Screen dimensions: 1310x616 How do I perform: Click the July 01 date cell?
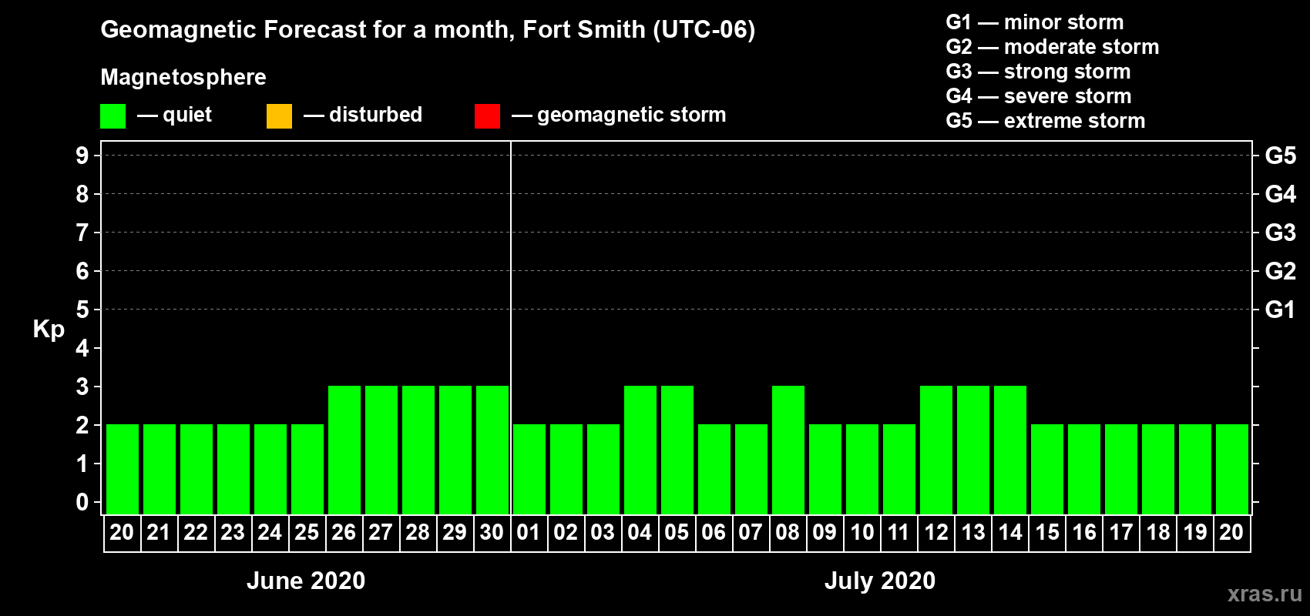[x=529, y=533]
